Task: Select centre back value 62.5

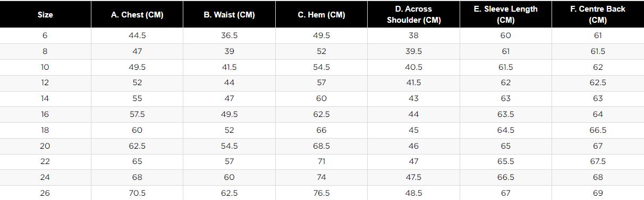Action: pyautogui.click(x=598, y=83)
